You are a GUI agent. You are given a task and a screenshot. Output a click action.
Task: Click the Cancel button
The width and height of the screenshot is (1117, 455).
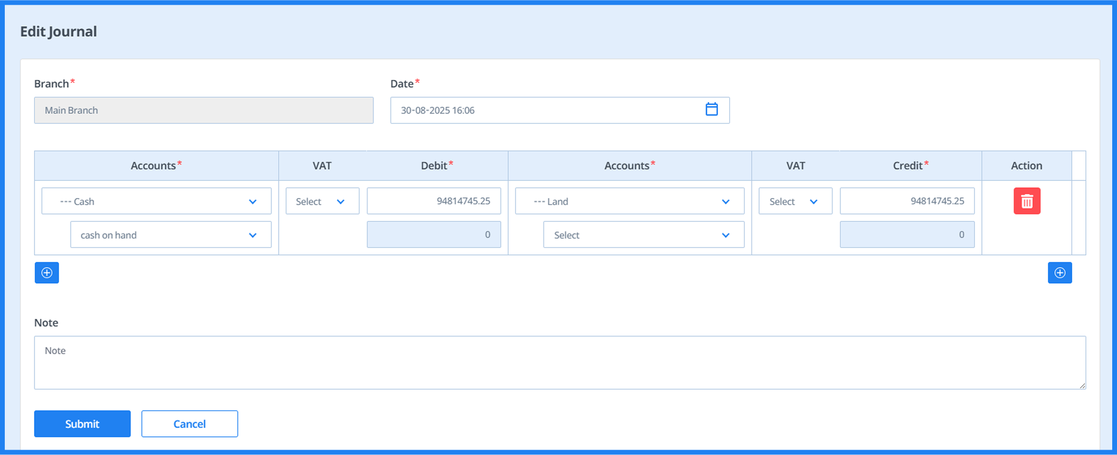(x=189, y=424)
